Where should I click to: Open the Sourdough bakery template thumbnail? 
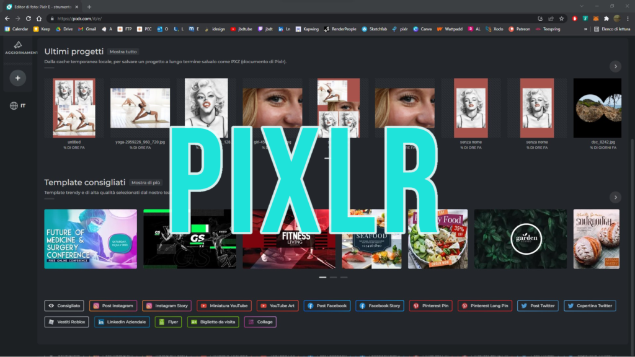(x=597, y=239)
